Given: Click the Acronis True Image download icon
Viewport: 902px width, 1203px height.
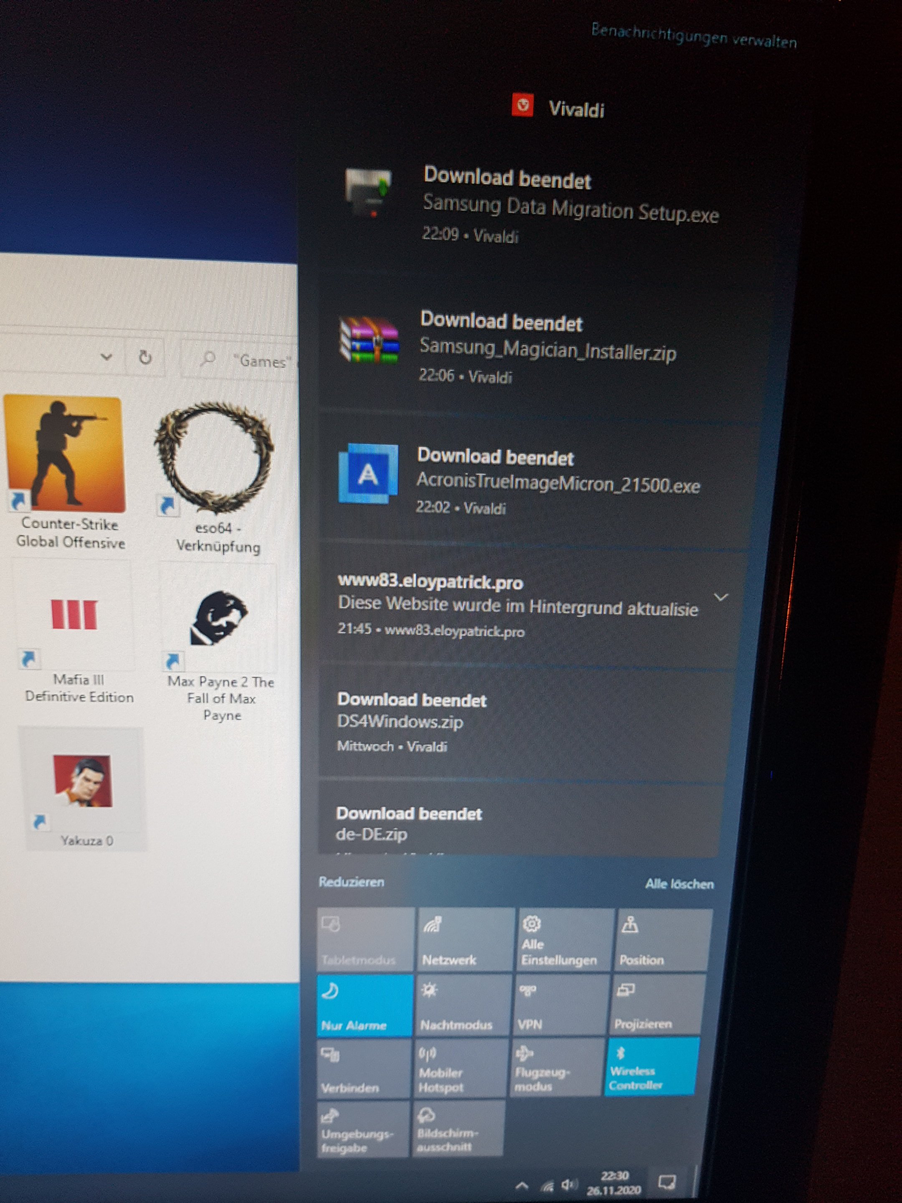Looking at the screenshot, I should click(x=369, y=474).
